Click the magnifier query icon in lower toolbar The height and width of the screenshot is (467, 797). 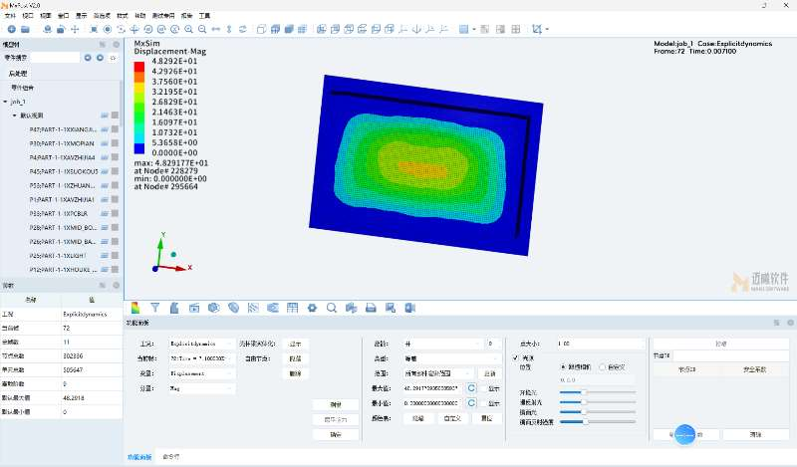pos(332,308)
